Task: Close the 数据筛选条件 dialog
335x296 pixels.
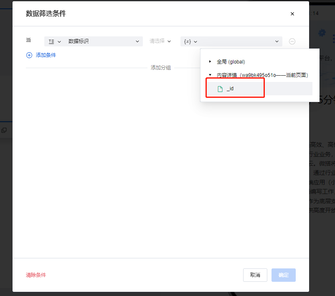Action: coord(292,14)
